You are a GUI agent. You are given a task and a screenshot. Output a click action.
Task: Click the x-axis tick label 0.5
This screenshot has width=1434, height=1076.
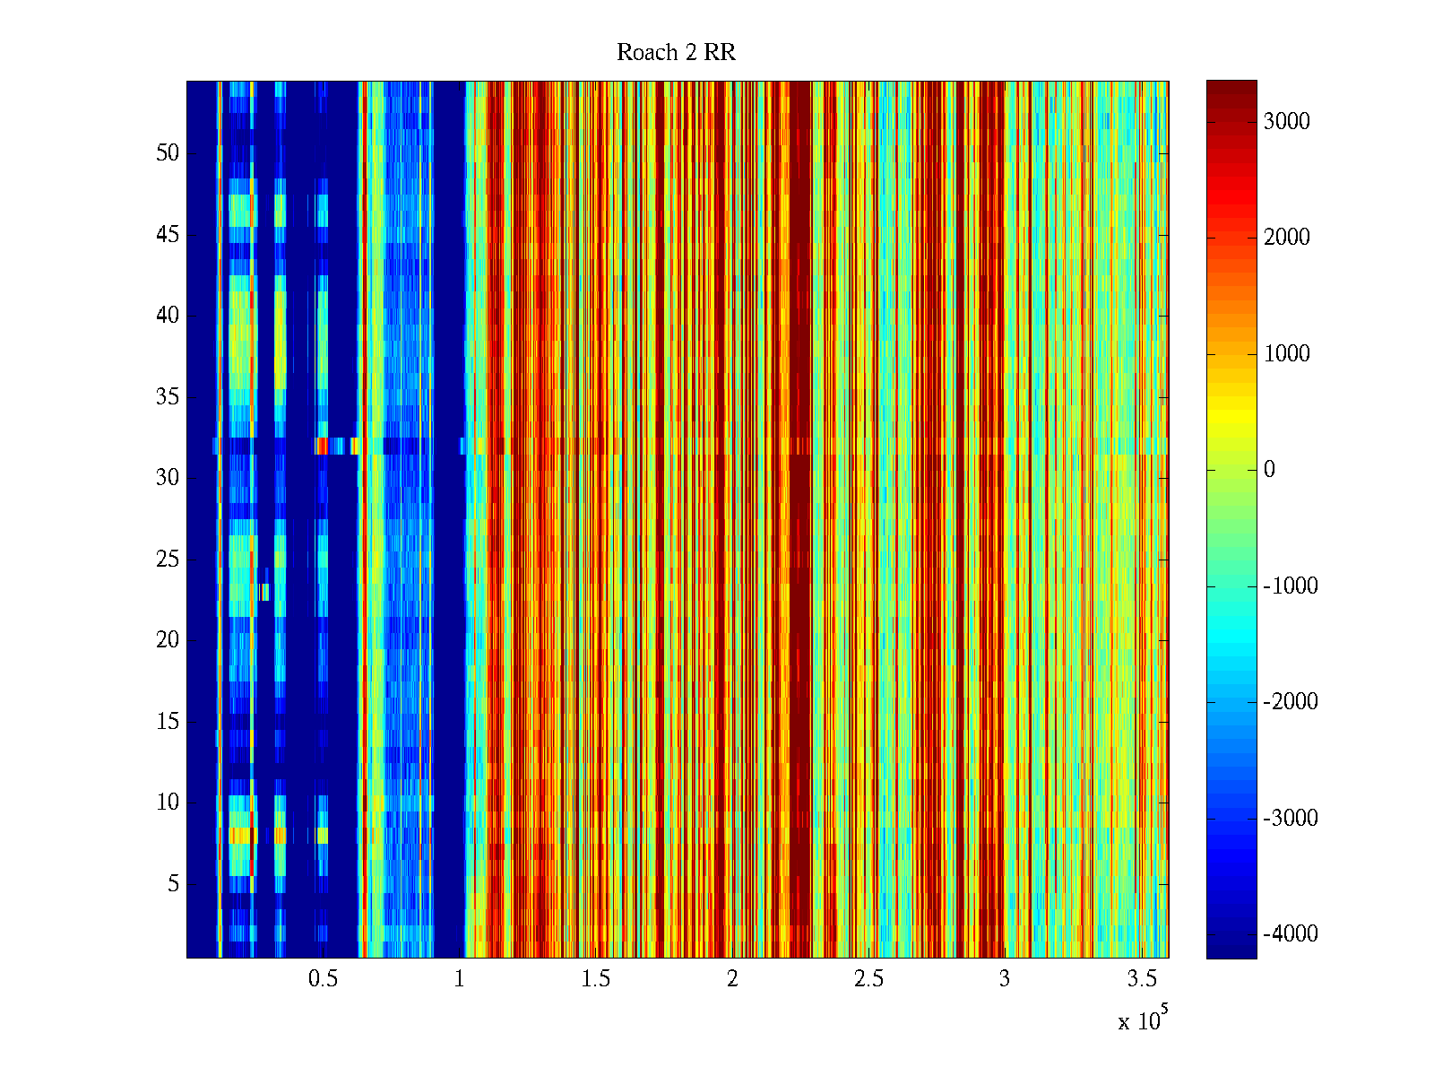click(x=323, y=979)
